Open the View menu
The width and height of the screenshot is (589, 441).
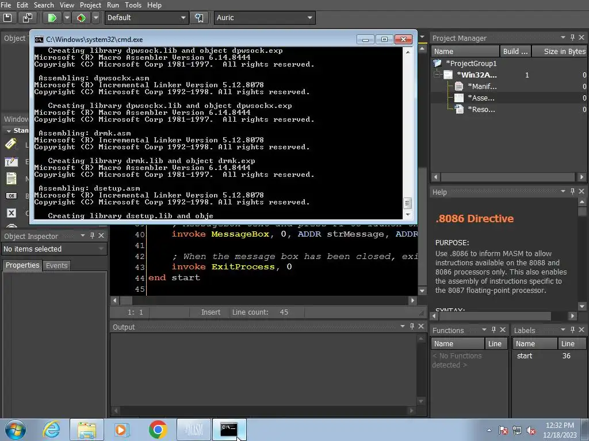tap(67, 5)
